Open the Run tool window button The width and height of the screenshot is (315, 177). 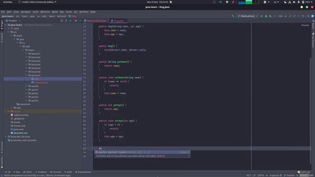click(x=17, y=172)
